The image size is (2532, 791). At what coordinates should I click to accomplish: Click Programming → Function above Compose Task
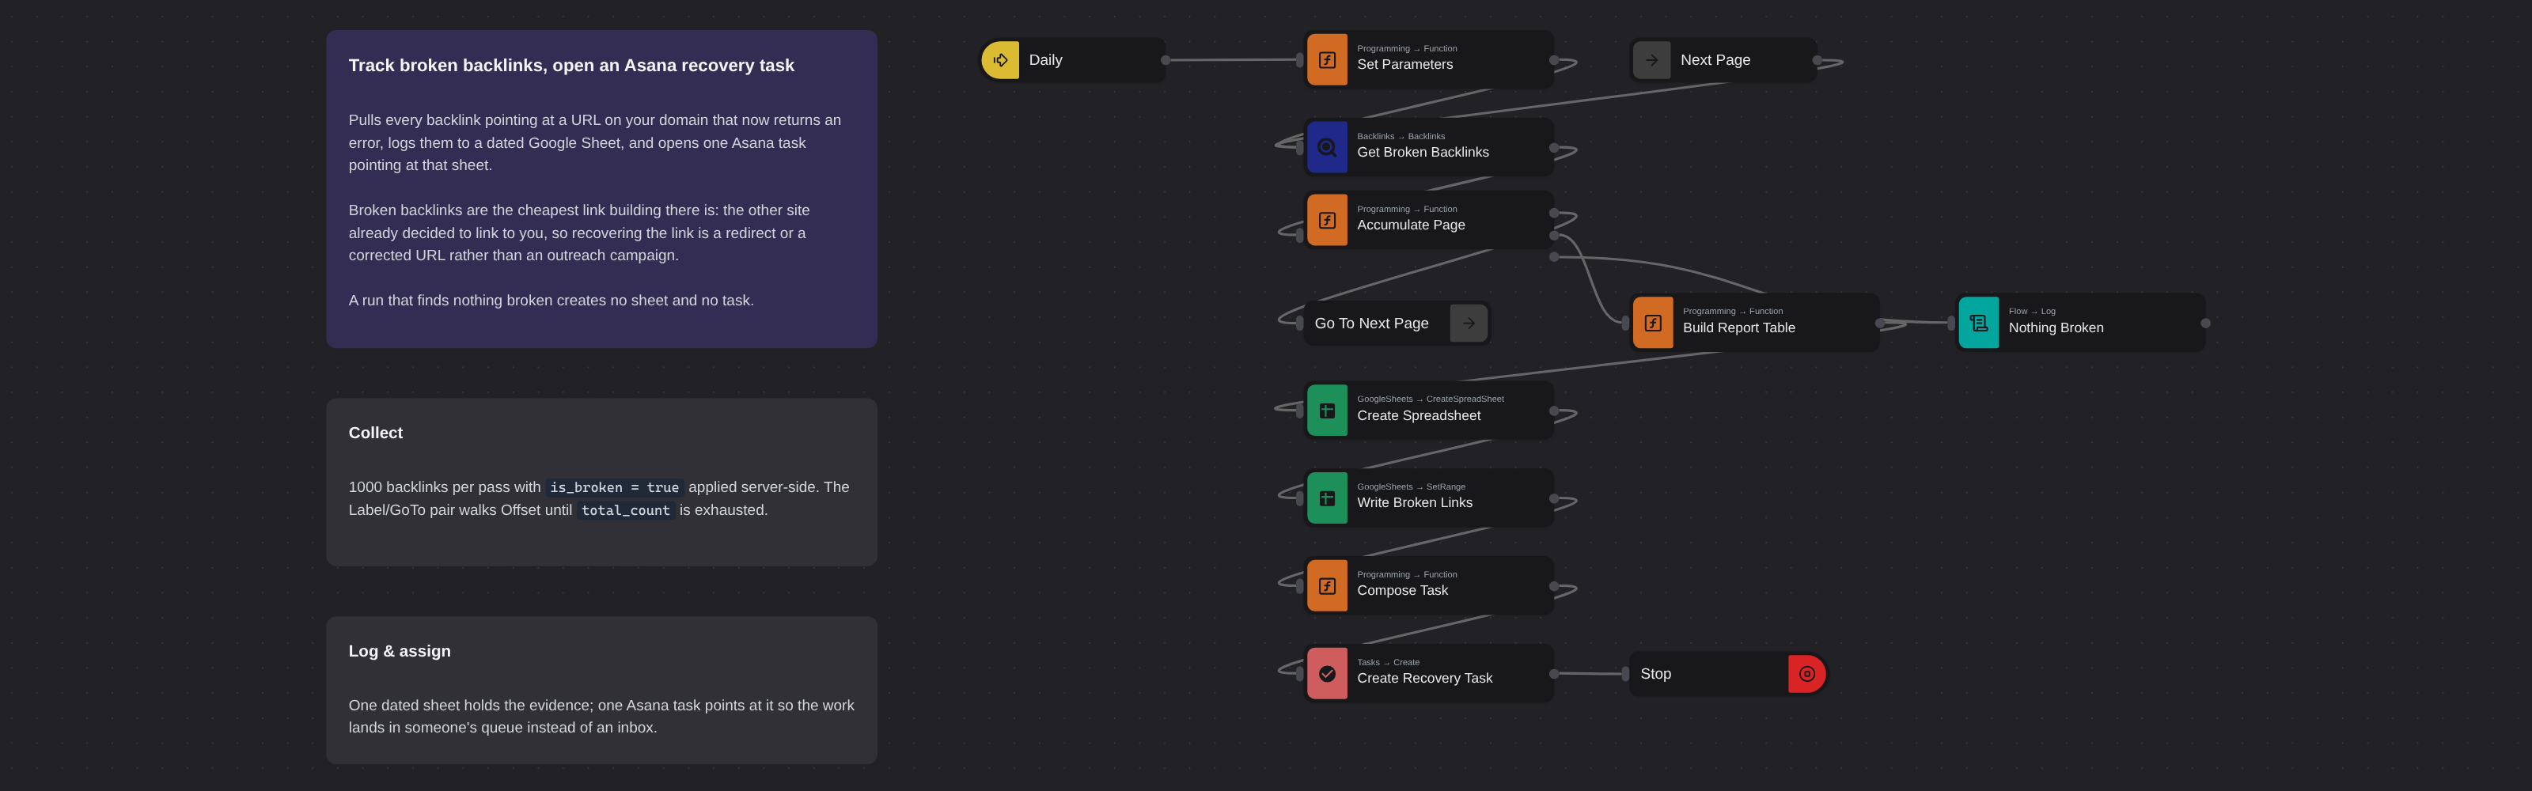click(x=1407, y=575)
